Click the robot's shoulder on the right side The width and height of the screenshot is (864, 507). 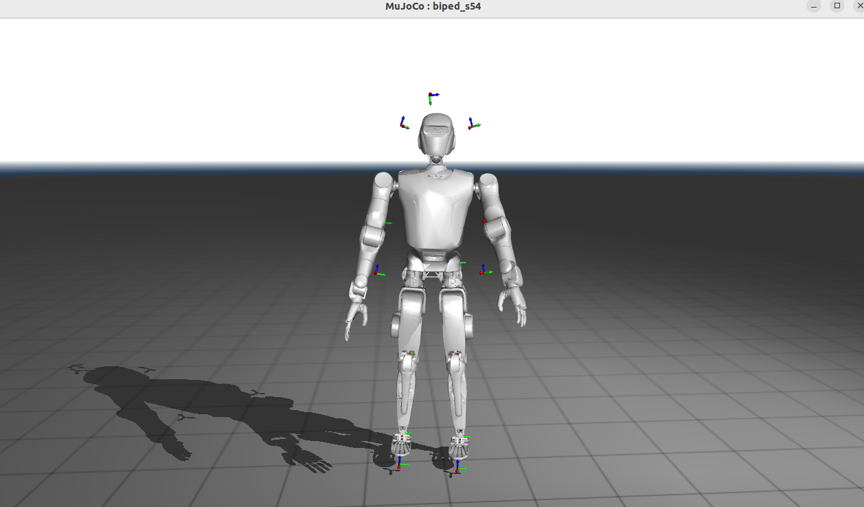488,185
